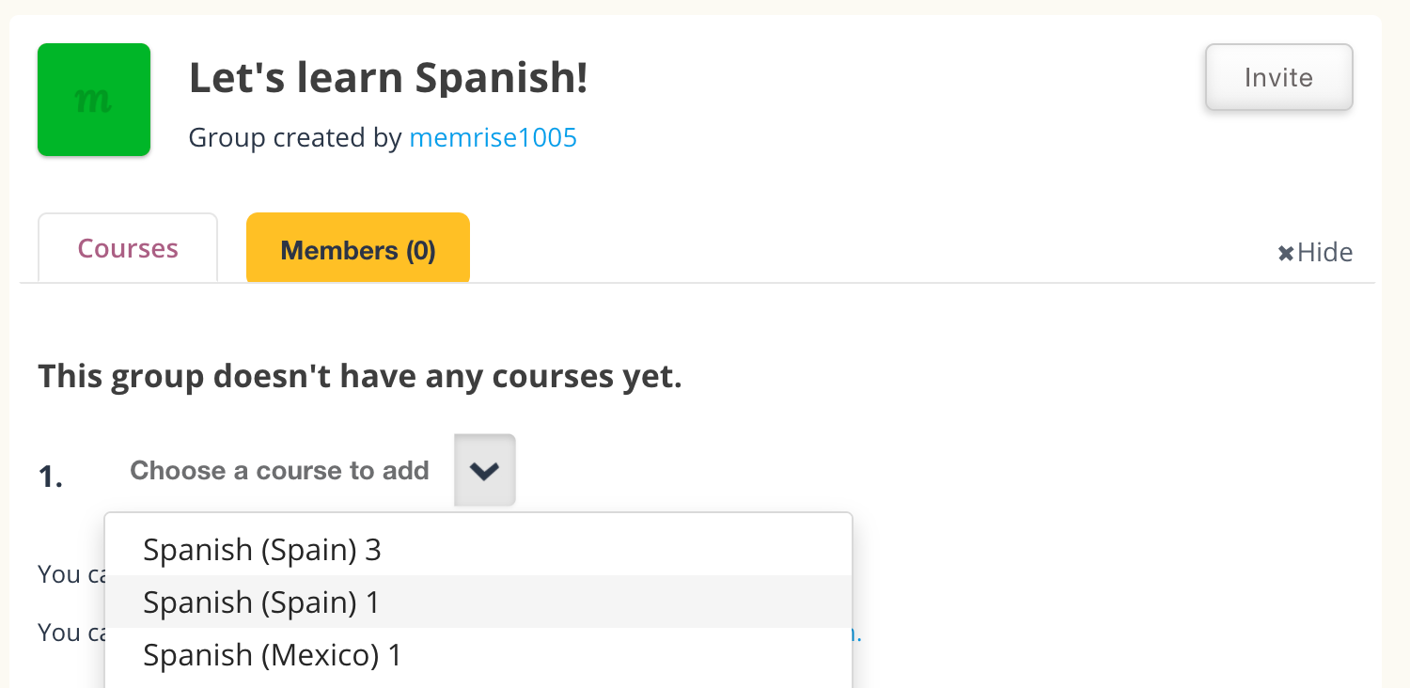Open the Members (0) tab

(x=358, y=250)
